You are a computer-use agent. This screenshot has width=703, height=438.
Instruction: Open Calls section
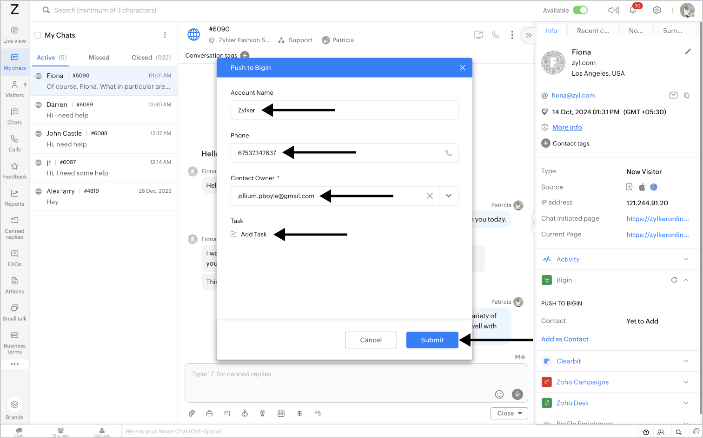(15, 144)
